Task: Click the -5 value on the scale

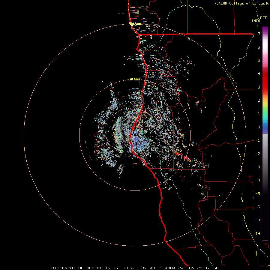Action: (x=258, y=194)
